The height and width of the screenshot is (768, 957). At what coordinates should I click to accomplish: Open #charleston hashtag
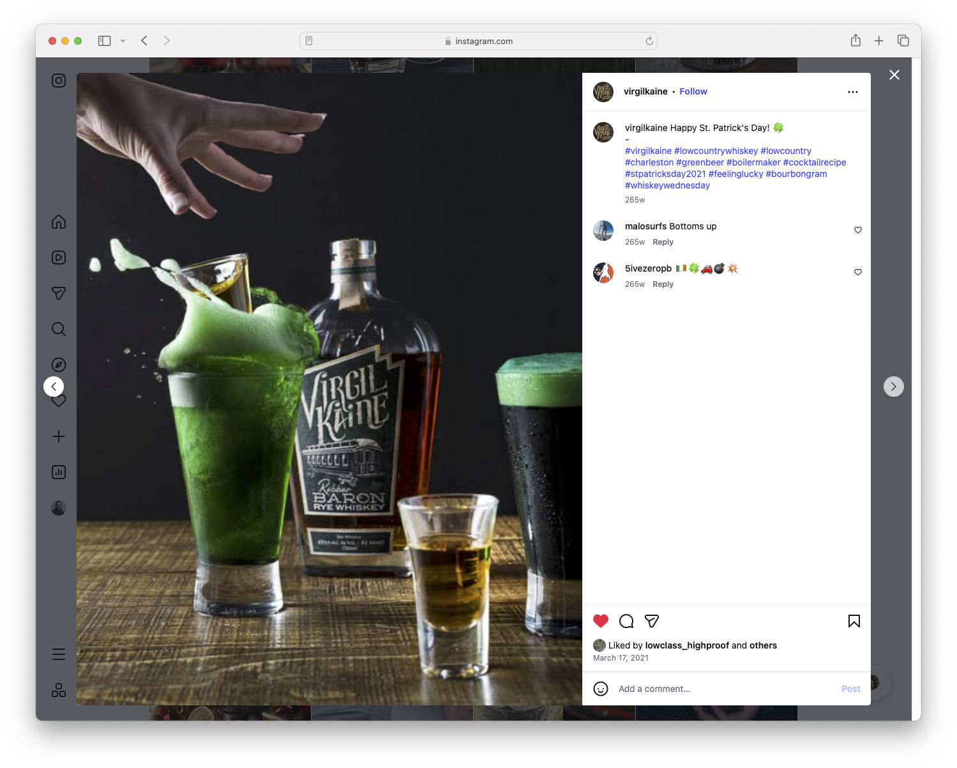coord(649,162)
